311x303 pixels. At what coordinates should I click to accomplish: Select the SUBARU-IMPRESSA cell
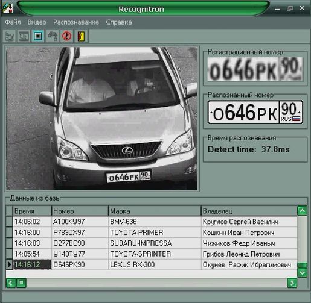pos(155,243)
